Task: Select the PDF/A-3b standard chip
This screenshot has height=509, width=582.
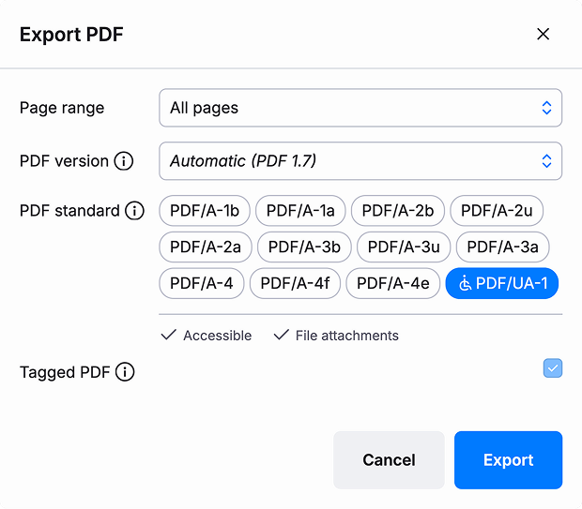Action: point(304,247)
